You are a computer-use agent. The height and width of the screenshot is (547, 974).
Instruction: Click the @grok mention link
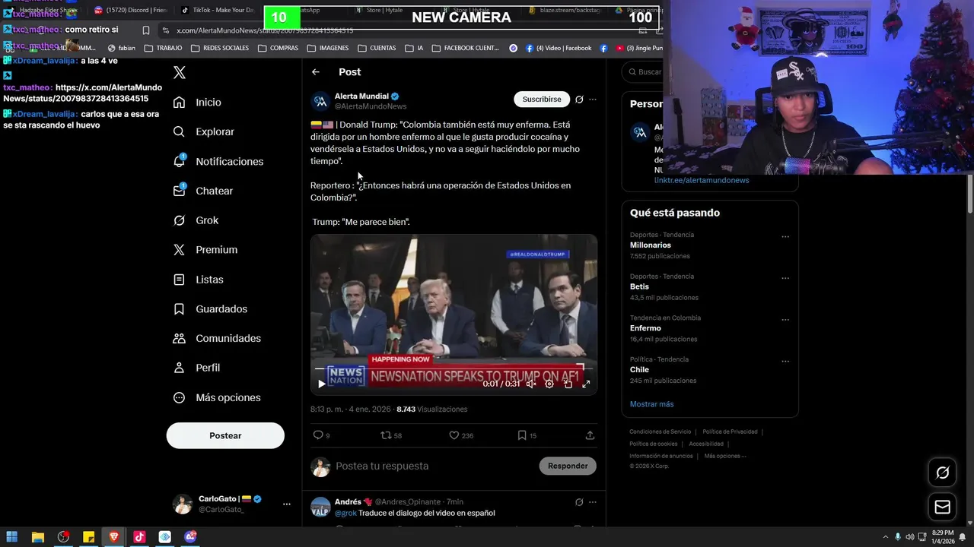point(345,514)
